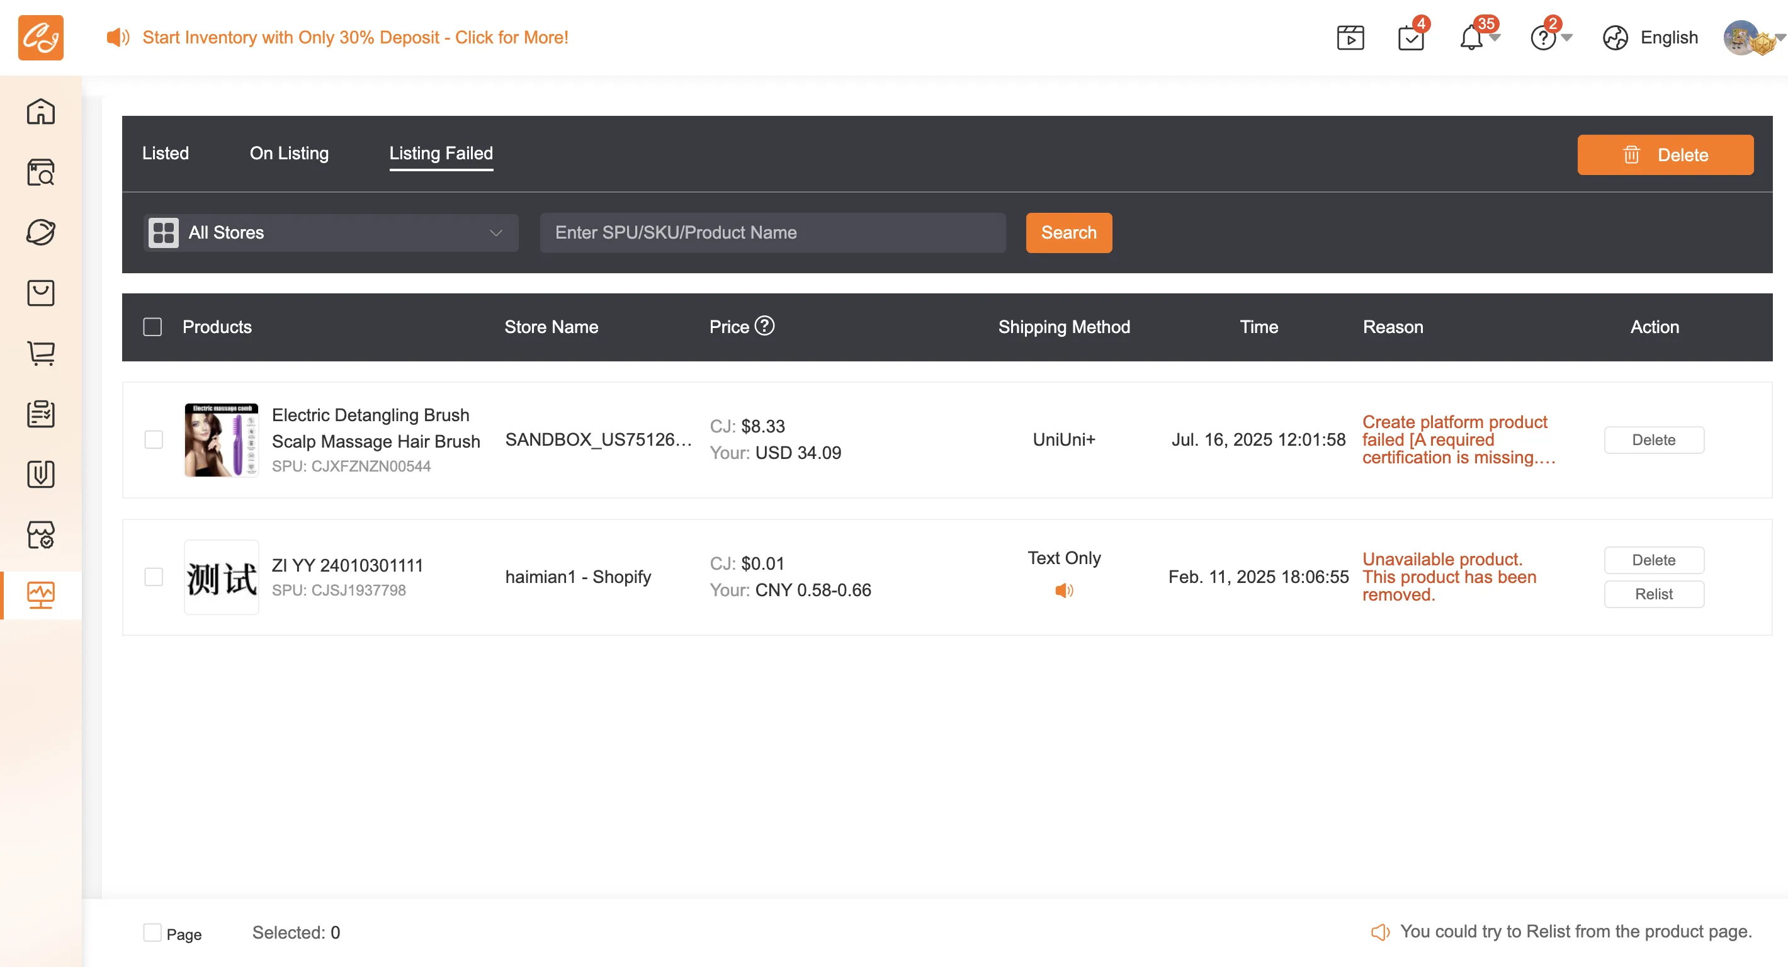Click the Shipping Method column header
The width and height of the screenshot is (1788, 967).
1063,327
